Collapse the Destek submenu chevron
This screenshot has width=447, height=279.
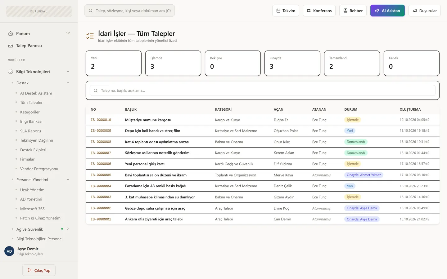[x=68, y=83]
